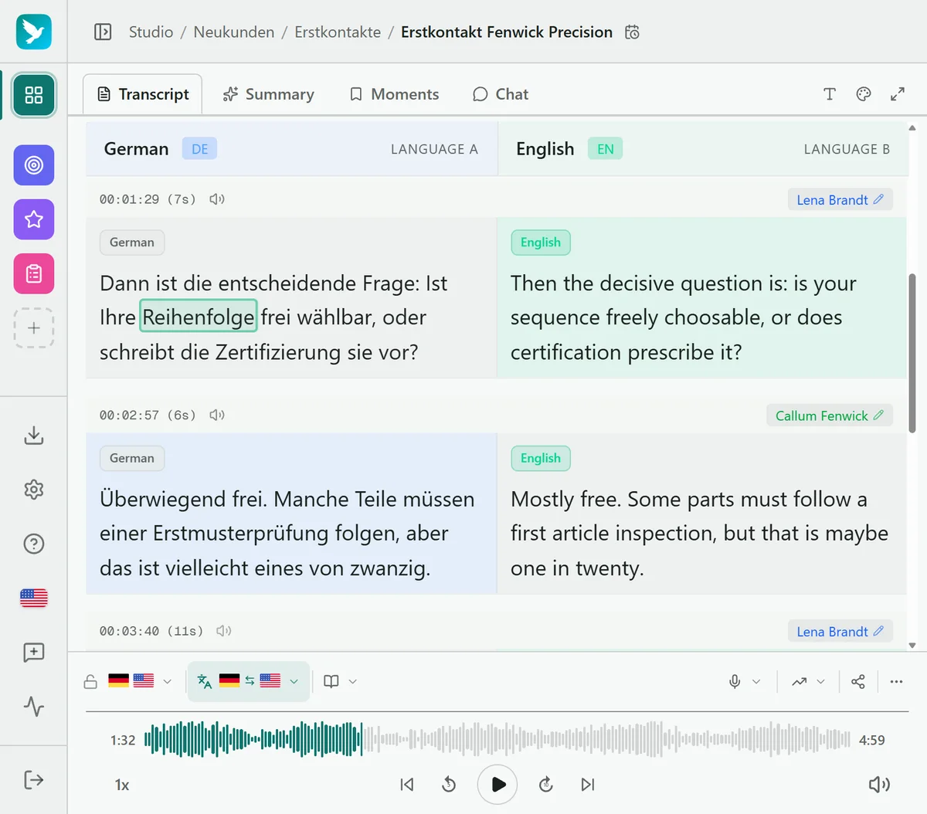Switch to the Chat tab
The height and width of the screenshot is (814, 927).
[x=501, y=94]
